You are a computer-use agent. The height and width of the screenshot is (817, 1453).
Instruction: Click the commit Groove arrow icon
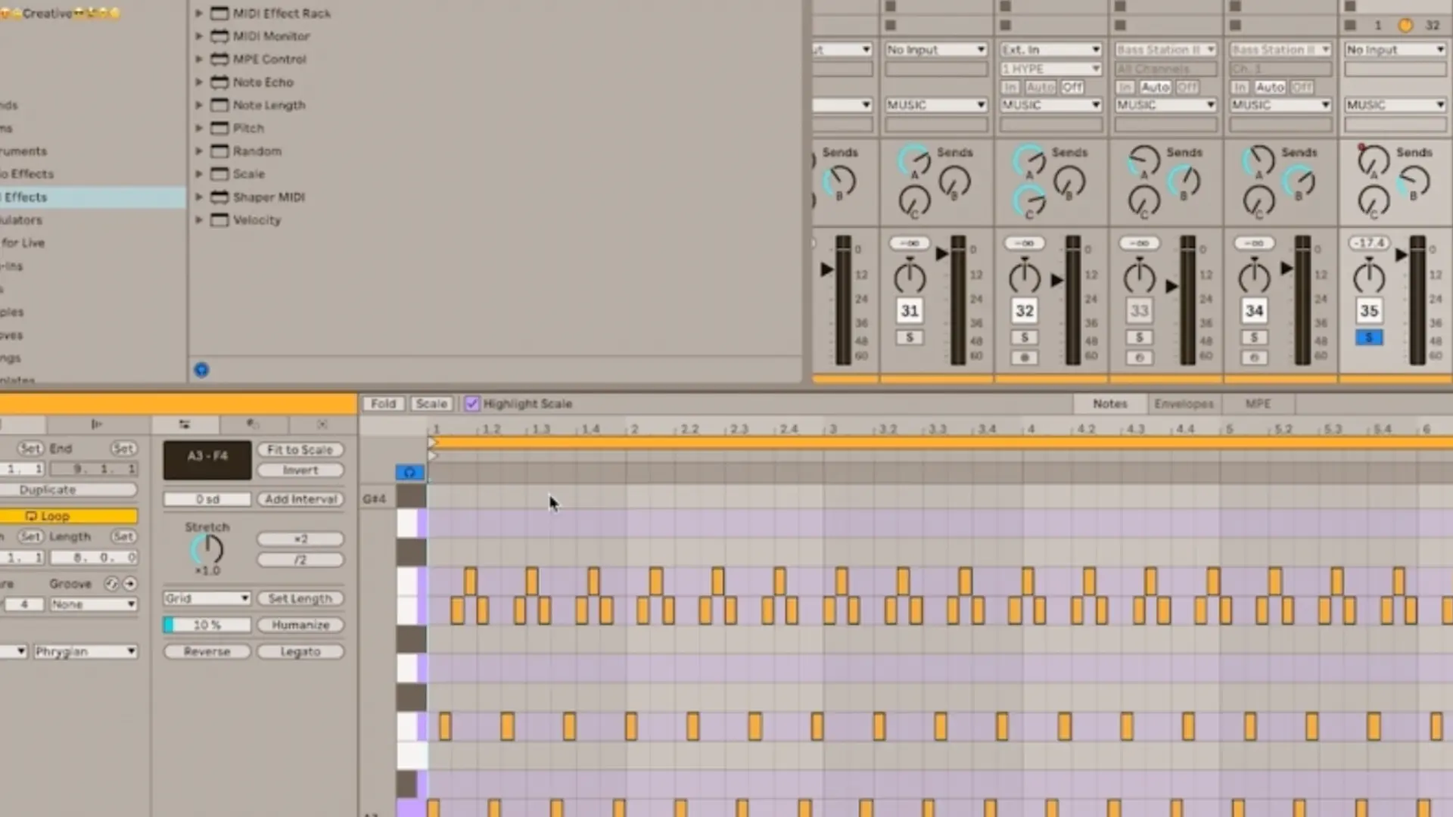(130, 584)
